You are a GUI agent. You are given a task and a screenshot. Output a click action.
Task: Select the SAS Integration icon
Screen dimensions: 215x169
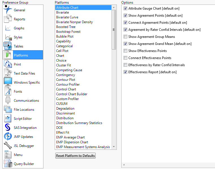point(8,127)
